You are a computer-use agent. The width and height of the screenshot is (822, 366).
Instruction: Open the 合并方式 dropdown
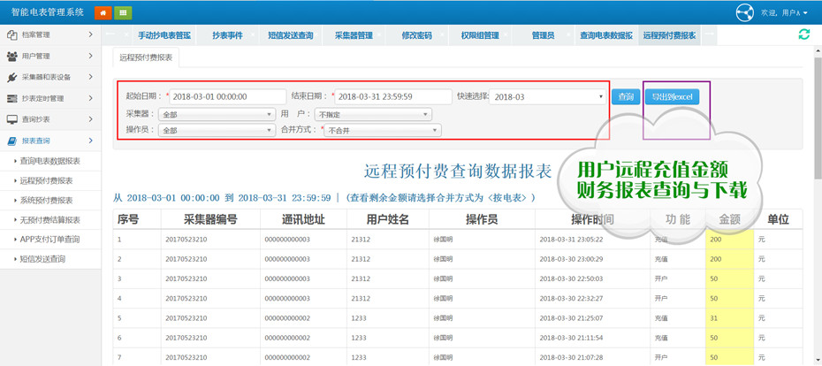pyautogui.click(x=382, y=130)
